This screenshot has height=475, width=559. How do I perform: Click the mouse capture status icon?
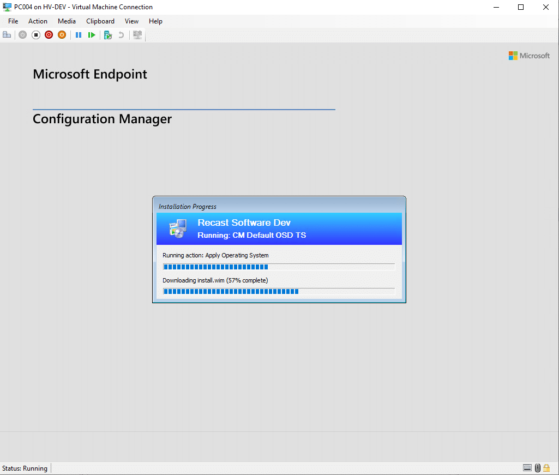537,467
